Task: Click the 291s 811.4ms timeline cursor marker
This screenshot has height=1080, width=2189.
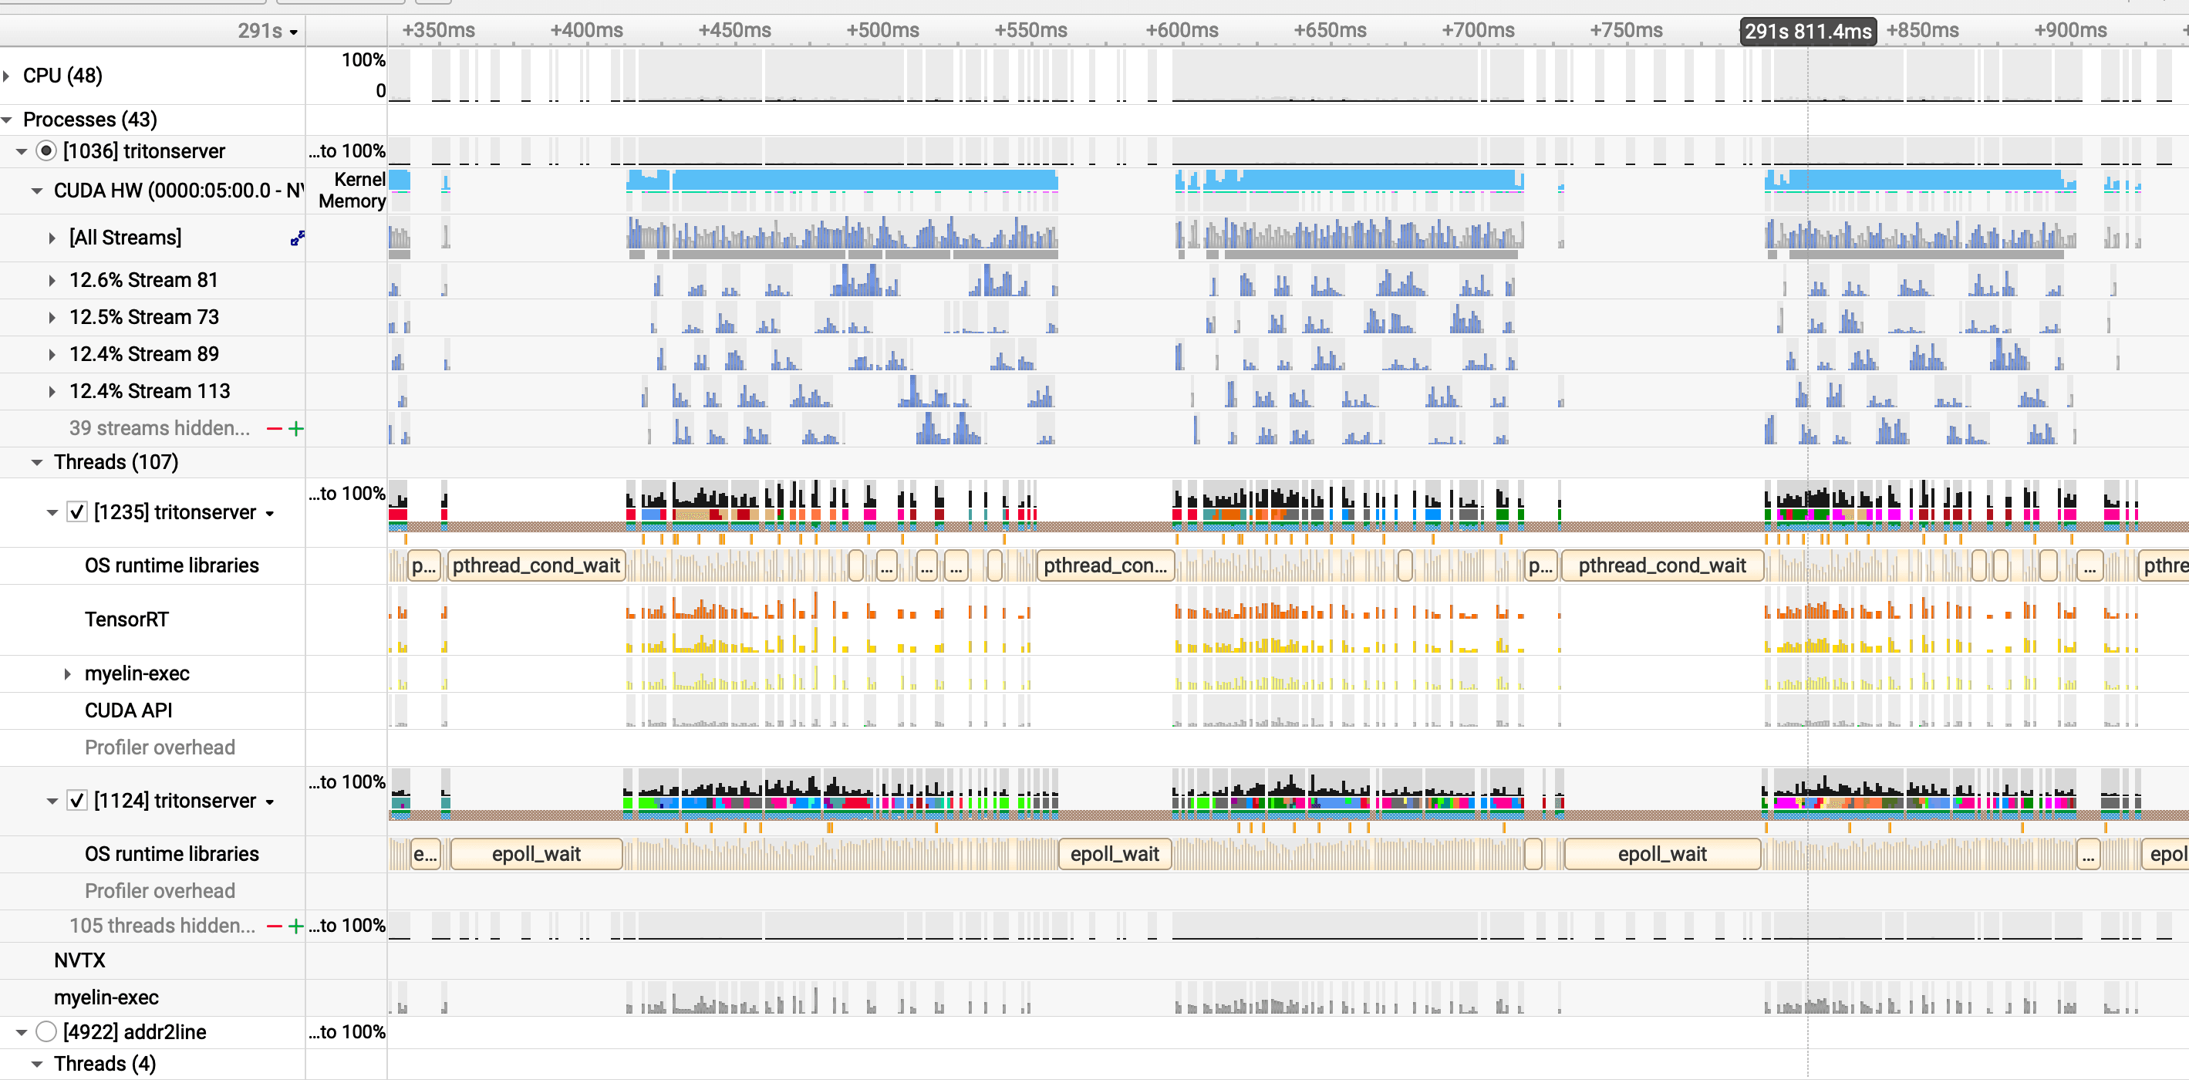Action: pos(1807,32)
